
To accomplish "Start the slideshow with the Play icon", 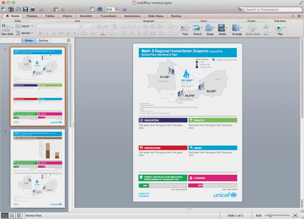I will click(x=279, y=28).
